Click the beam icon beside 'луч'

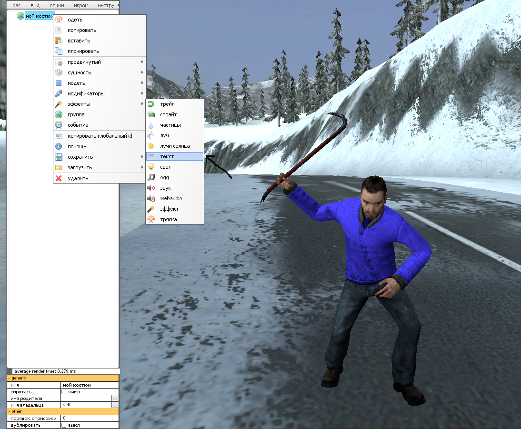[151, 136]
